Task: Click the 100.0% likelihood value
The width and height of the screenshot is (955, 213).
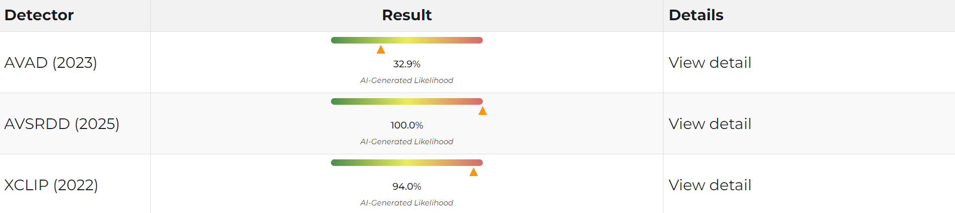Action: (406, 125)
